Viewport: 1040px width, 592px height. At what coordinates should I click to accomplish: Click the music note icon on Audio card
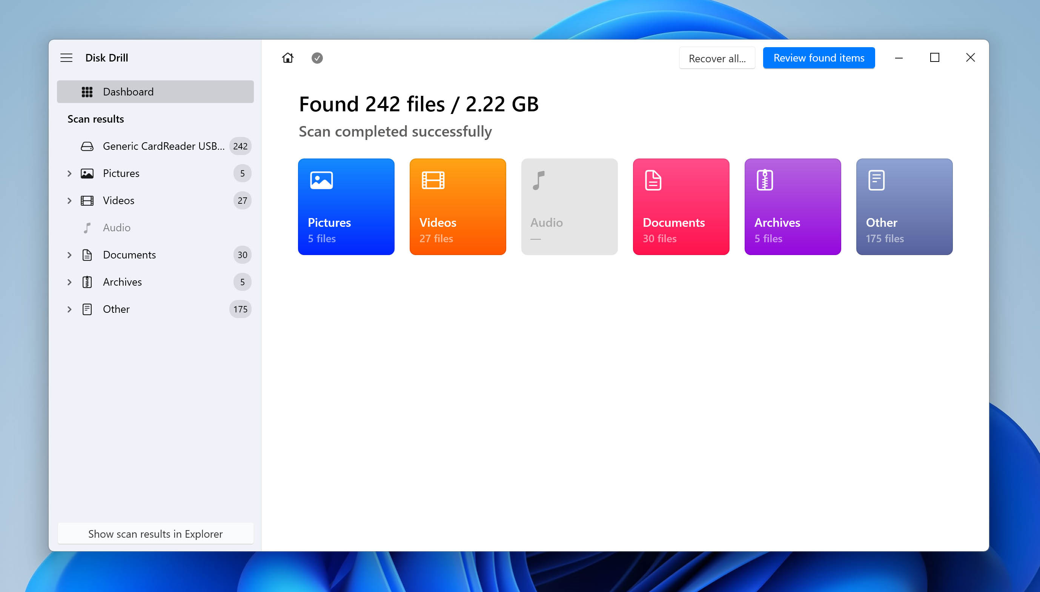pos(539,180)
